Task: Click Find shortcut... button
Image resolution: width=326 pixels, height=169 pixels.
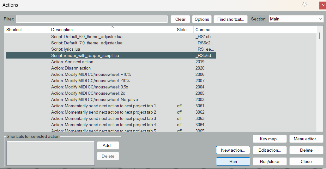Action: point(230,19)
